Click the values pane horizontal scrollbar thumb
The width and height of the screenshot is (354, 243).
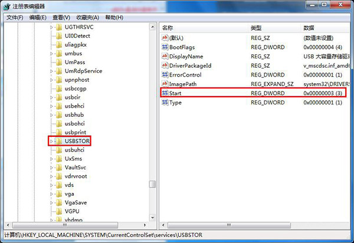point(229,225)
